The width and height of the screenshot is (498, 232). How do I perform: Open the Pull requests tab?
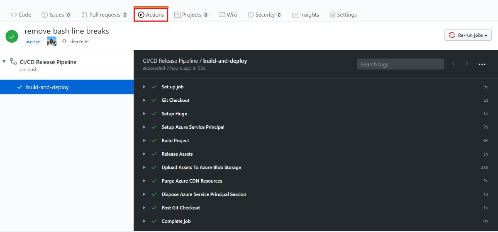(x=104, y=15)
